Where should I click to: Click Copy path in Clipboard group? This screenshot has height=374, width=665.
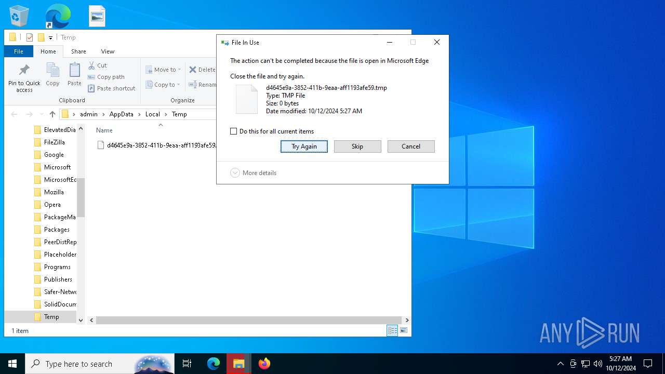point(106,77)
